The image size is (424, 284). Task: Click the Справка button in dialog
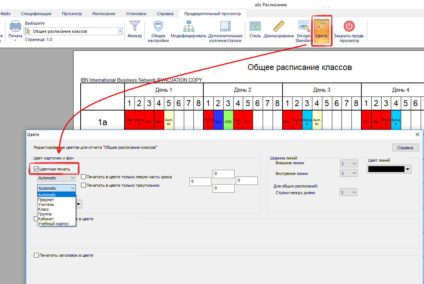405,148
